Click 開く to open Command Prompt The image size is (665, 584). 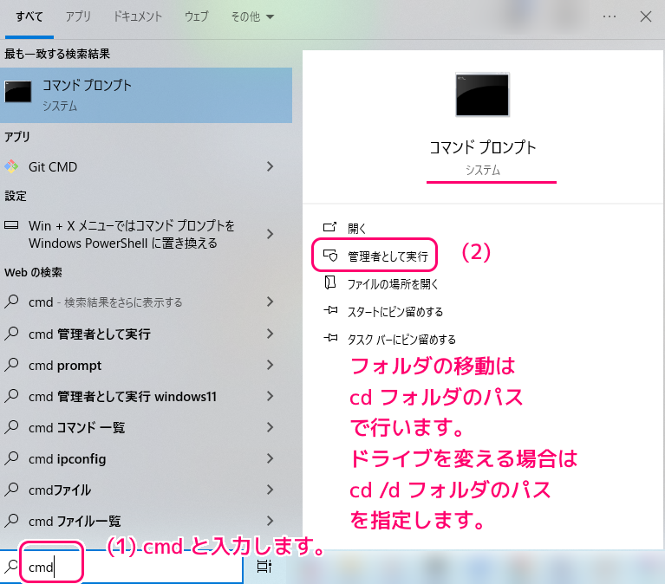click(x=356, y=228)
